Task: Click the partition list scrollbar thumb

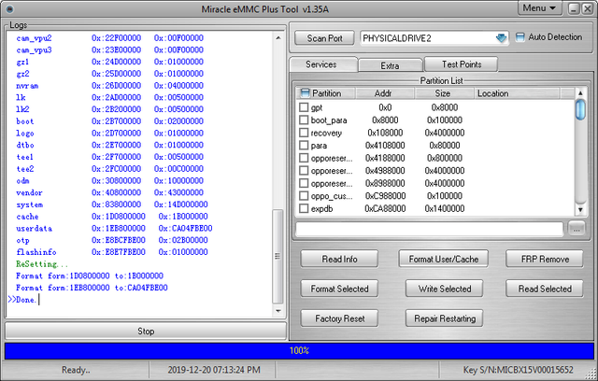Action: point(580,109)
